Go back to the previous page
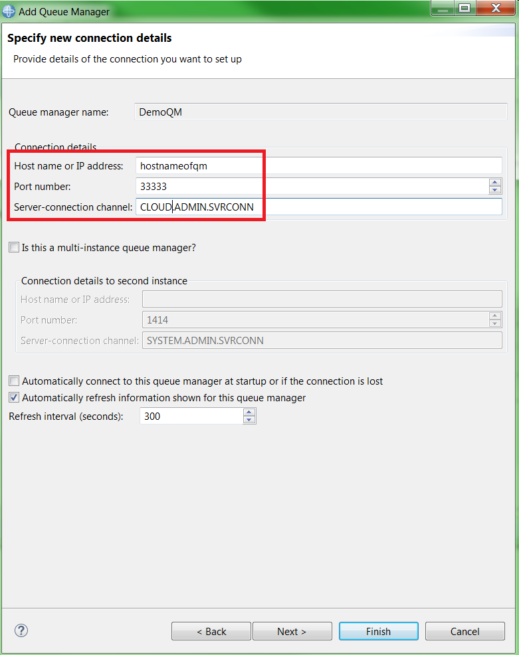The height and width of the screenshot is (655, 519). (x=211, y=631)
